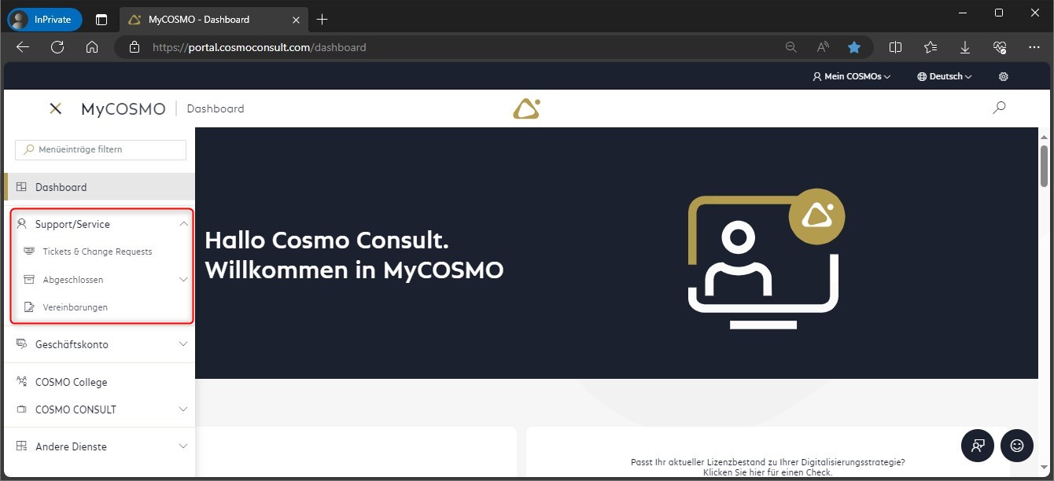Open the Mein COSMOs dropdown
The height and width of the screenshot is (481, 1054).
(x=851, y=75)
